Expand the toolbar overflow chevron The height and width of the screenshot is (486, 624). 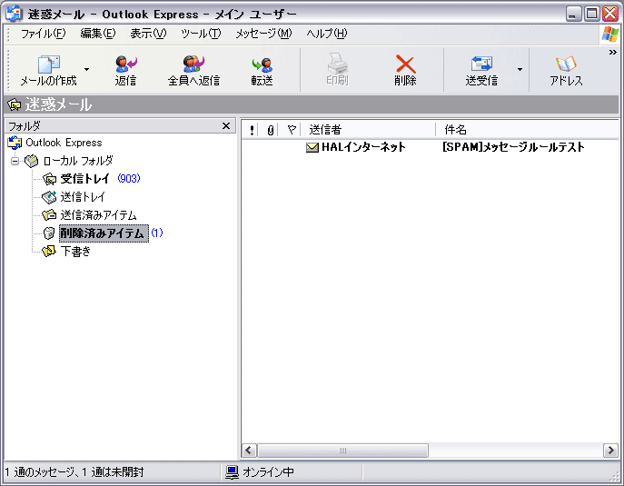[x=613, y=52]
